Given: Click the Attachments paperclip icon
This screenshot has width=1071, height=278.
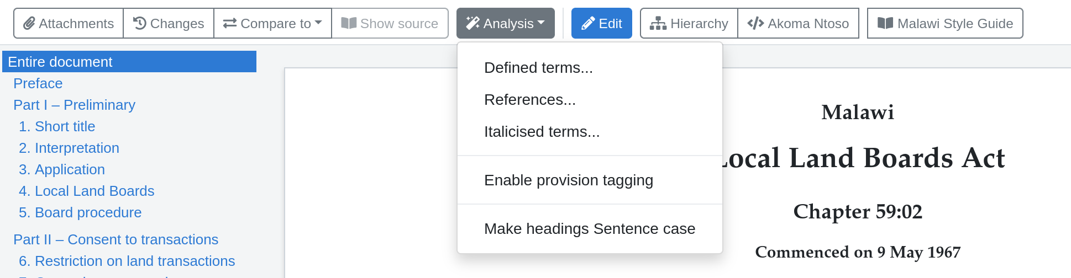Looking at the screenshot, I should click(x=29, y=24).
